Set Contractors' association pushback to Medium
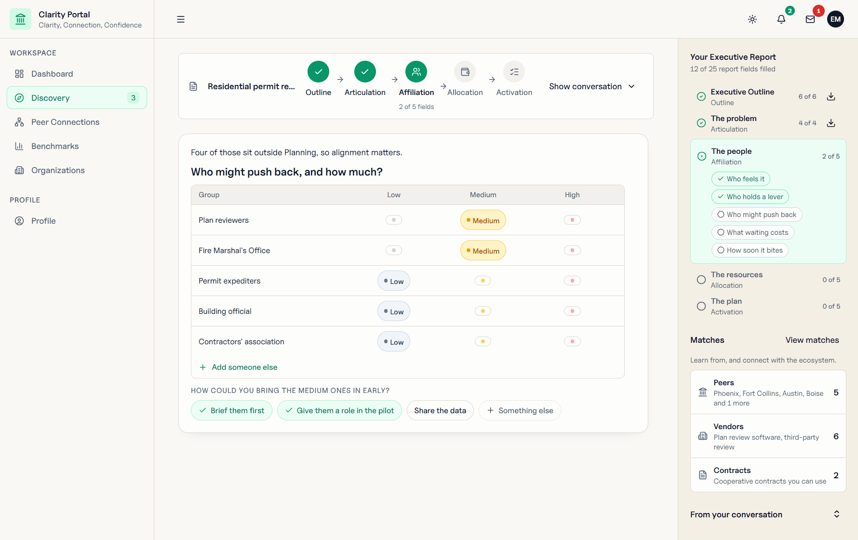This screenshot has width=858, height=540. (483, 341)
